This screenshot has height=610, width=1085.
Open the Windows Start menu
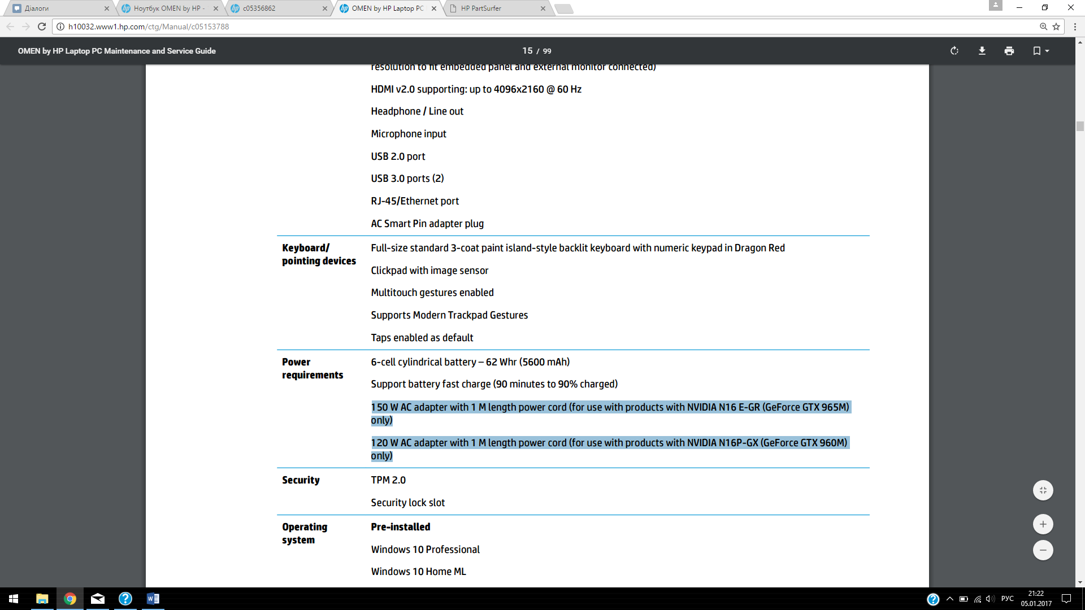tap(14, 599)
